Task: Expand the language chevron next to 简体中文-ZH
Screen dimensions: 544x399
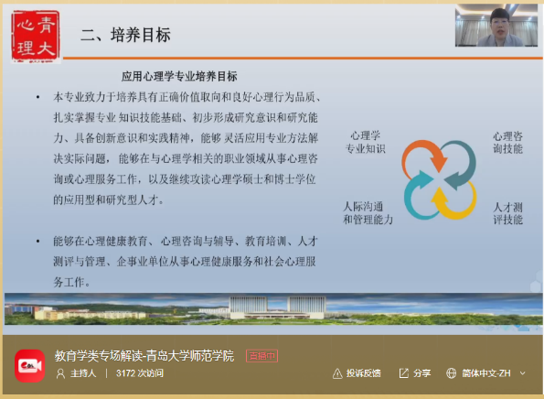Action: [523, 373]
